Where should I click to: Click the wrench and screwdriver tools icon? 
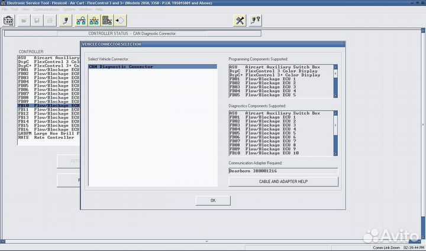240,21
